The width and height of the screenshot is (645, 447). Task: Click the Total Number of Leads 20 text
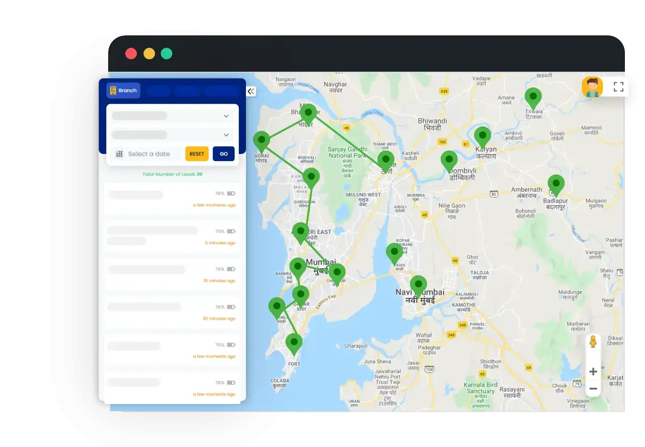click(172, 174)
